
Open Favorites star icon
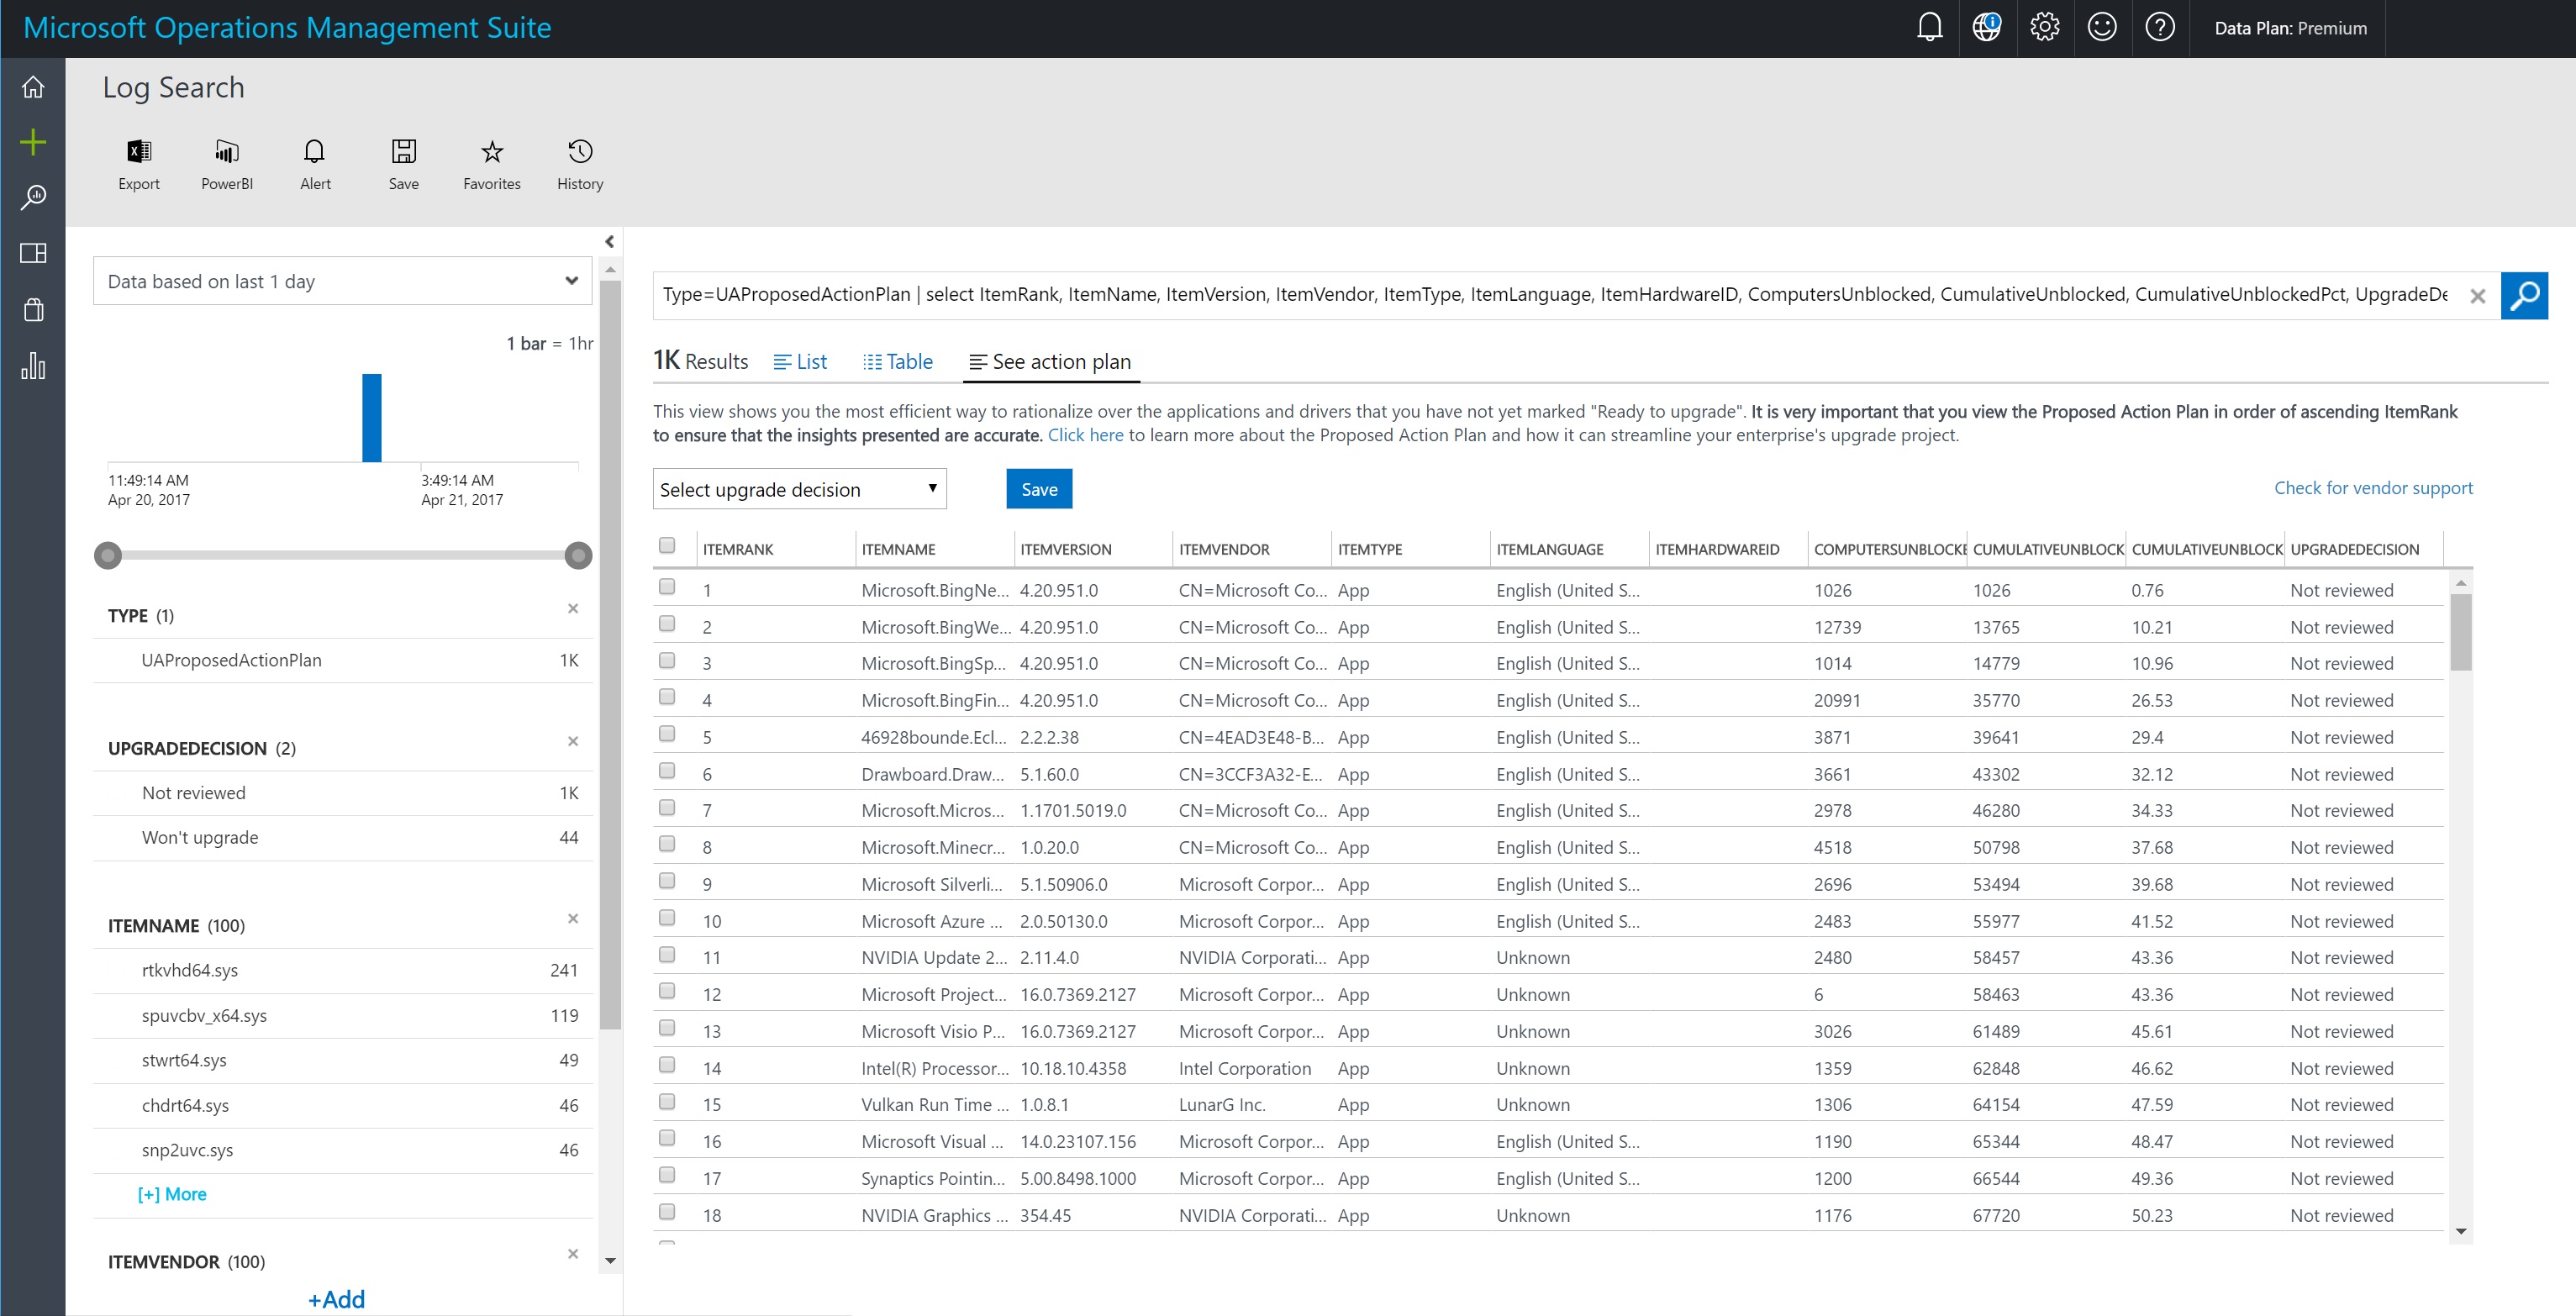491,152
